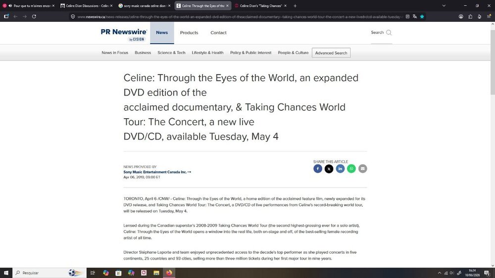Viewport: 495px width, 278px height.
Task: Go back to the previous page
Action: [15, 16]
